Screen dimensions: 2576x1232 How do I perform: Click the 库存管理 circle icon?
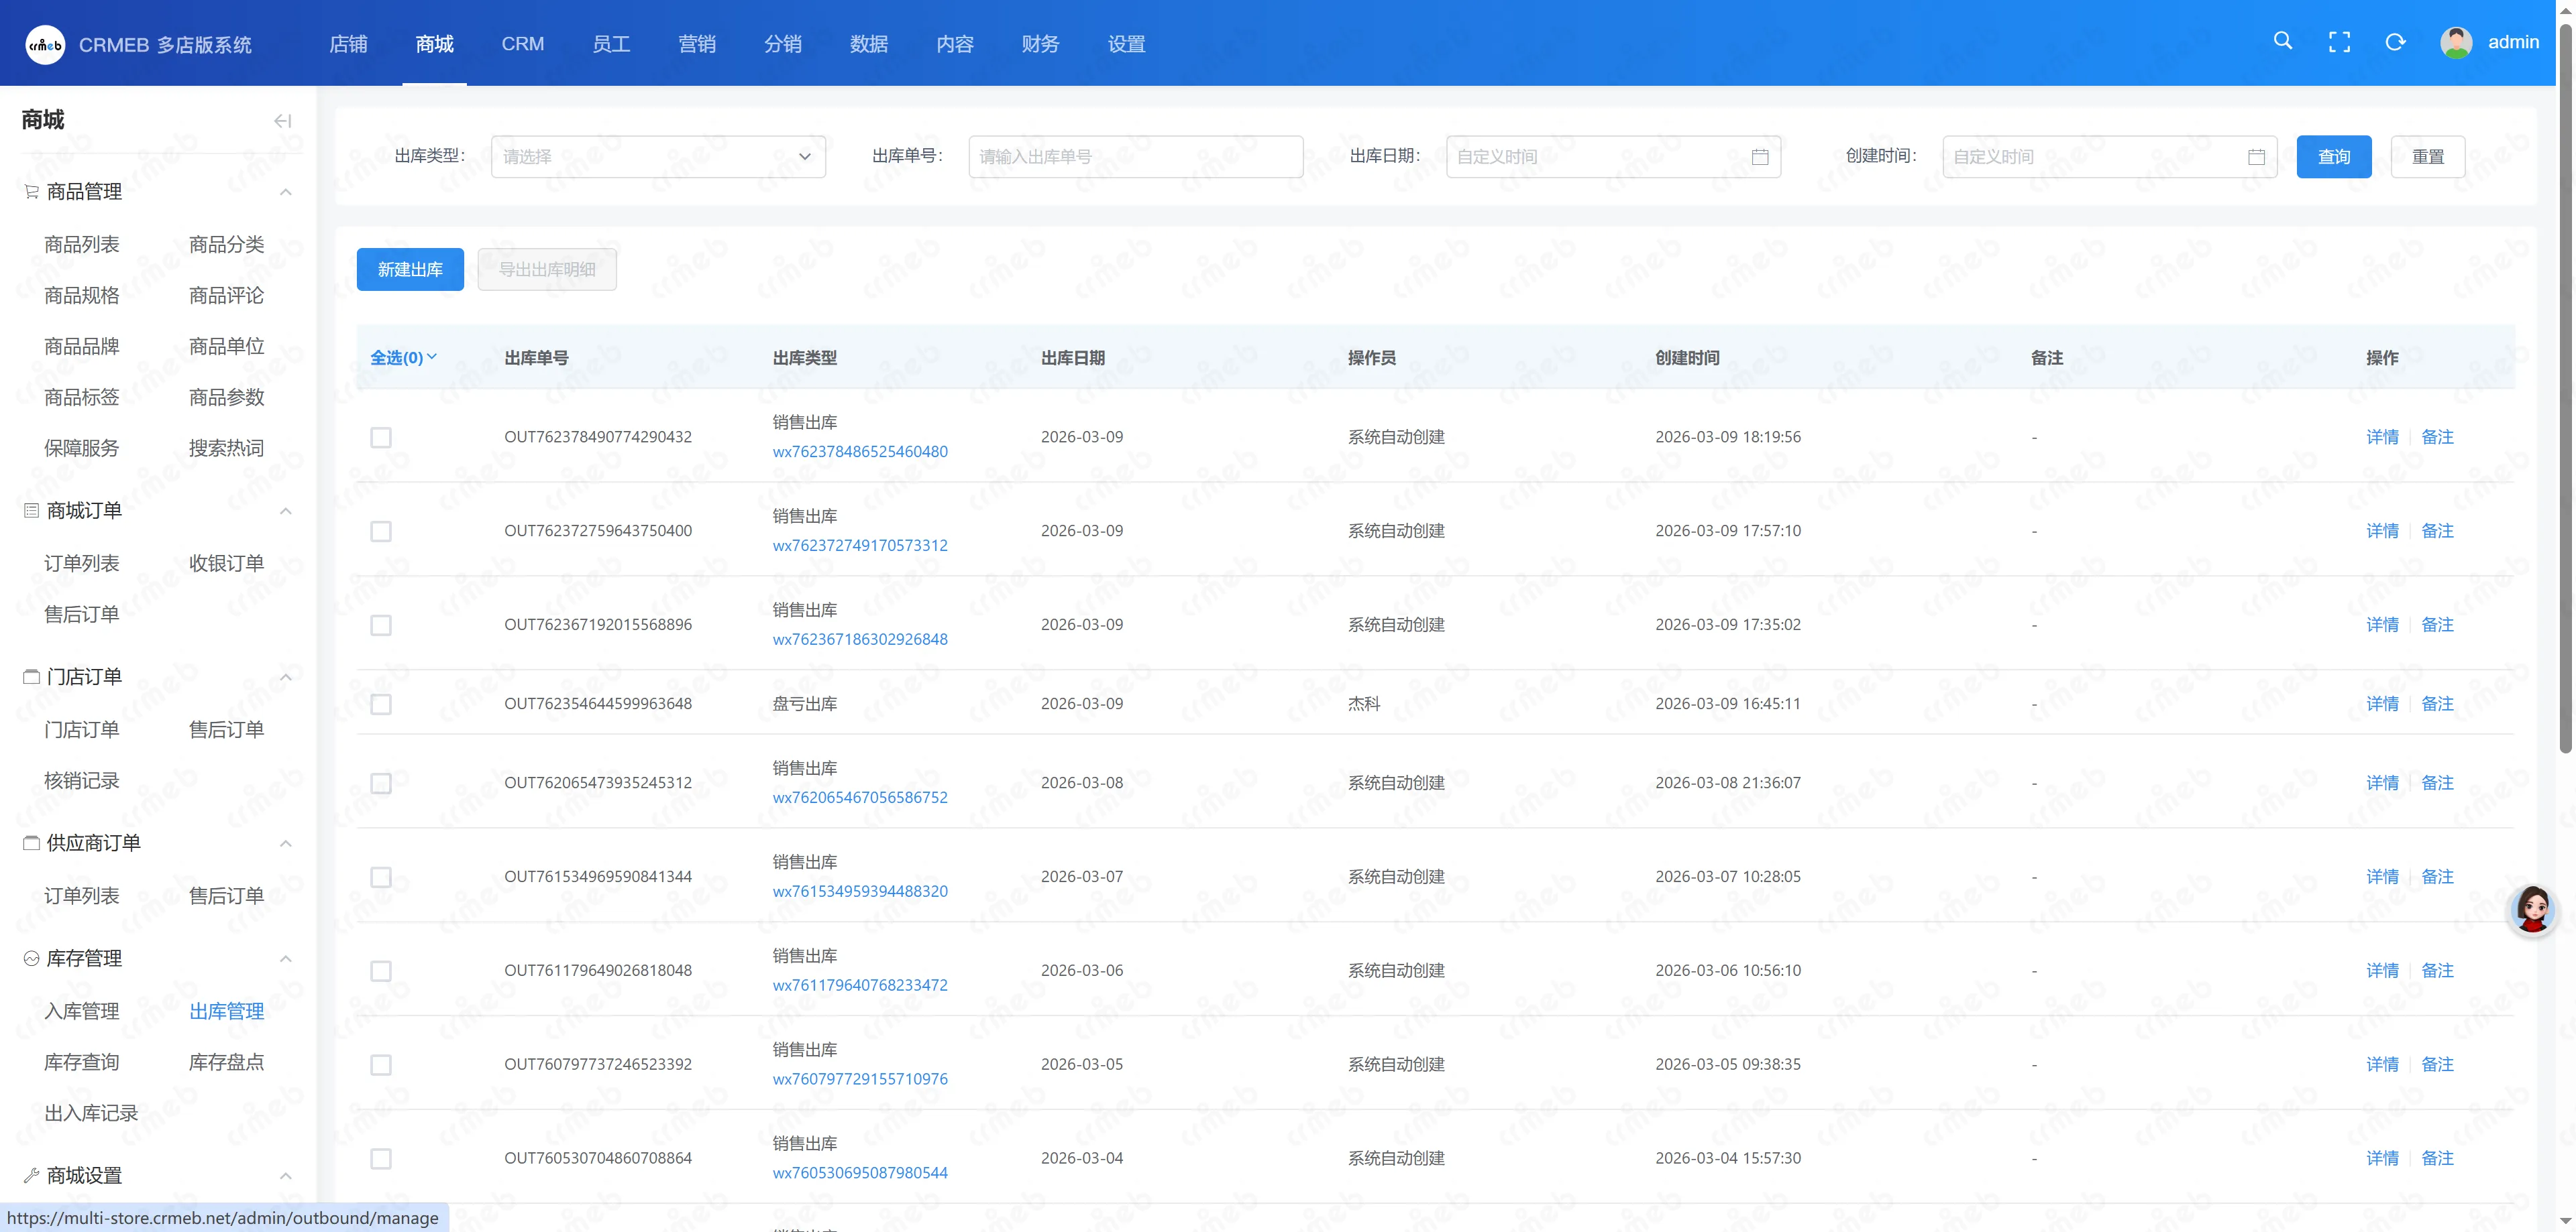[x=32, y=959]
